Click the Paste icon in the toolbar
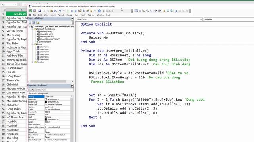This screenshot has height=142, width=254. click(52, 11)
